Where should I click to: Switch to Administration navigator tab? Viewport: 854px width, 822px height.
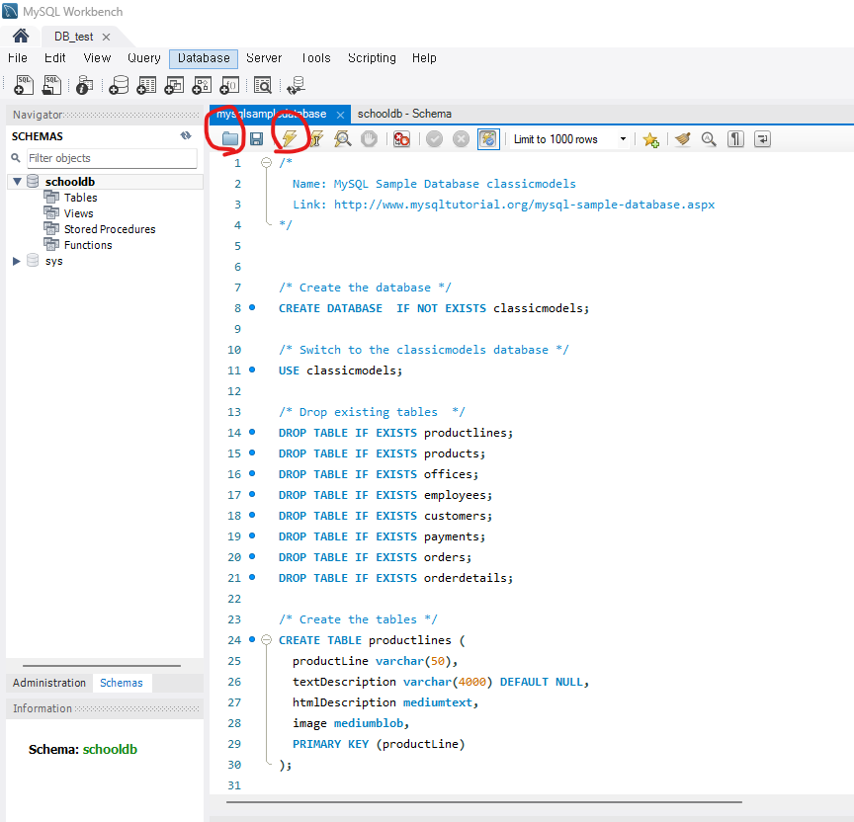[x=49, y=683]
